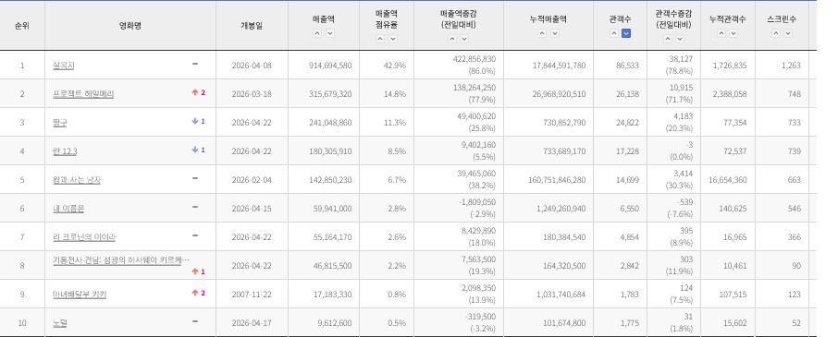838x337 pixels.
Task: Sort 관객수 ascending with up arrow
Action: click(x=614, y=33)
